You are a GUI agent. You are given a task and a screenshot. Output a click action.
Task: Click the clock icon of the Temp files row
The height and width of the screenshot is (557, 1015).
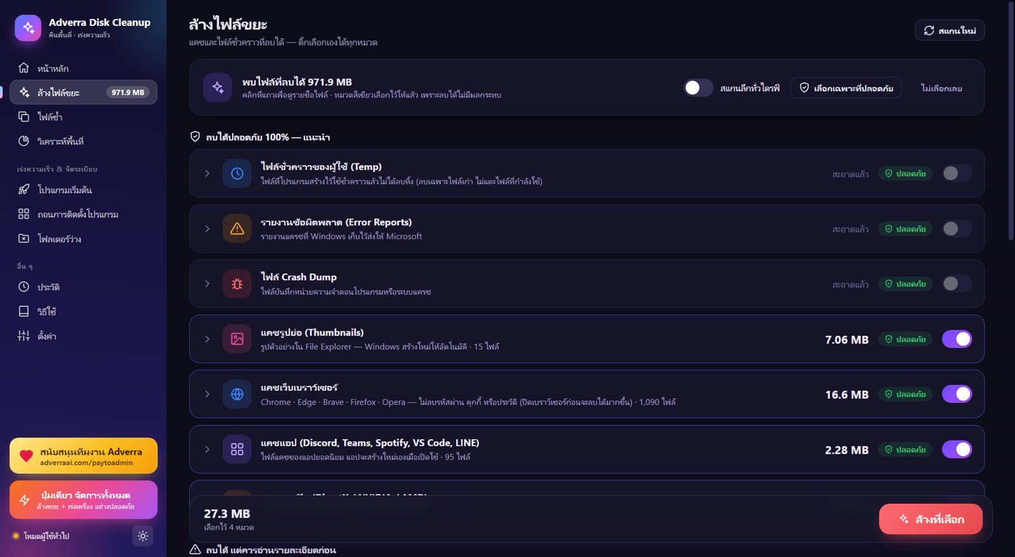237,174
